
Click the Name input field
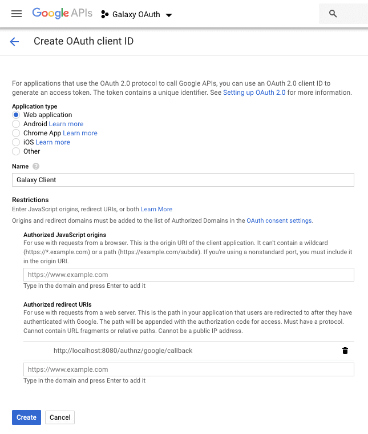[183, 180]
